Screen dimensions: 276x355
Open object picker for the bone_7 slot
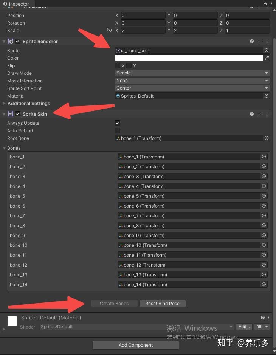264,215
